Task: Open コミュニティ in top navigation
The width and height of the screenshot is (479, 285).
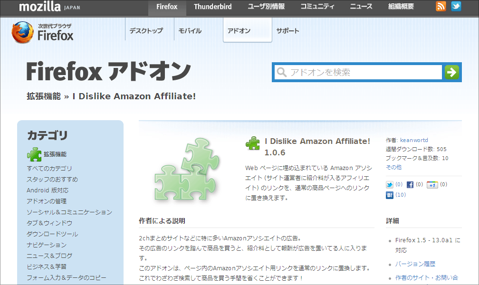Action: click(317, 7)
